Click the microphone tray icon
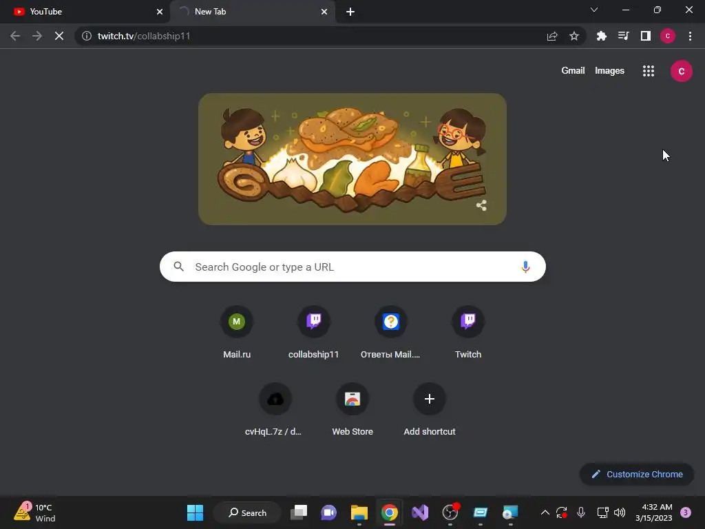This screenshot has width=705, height=529. click(x=581, y=512)
